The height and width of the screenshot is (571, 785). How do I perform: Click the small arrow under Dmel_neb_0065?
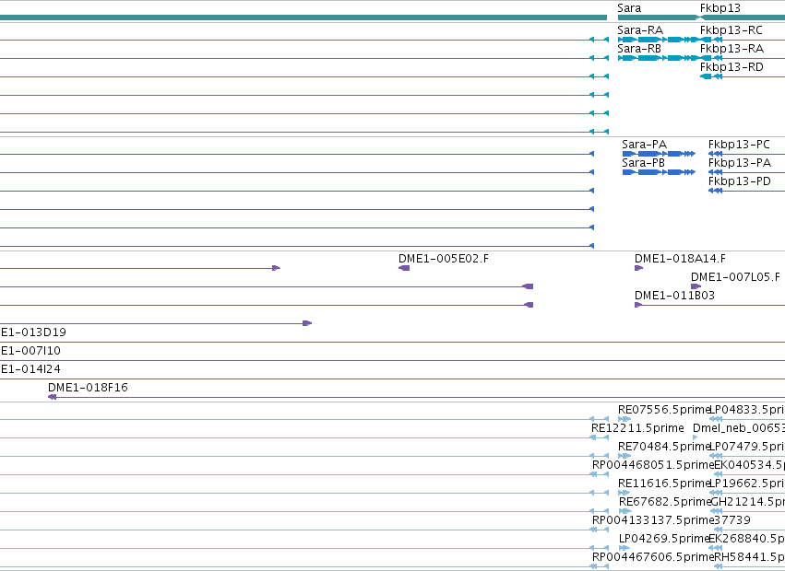coord(695,437)
